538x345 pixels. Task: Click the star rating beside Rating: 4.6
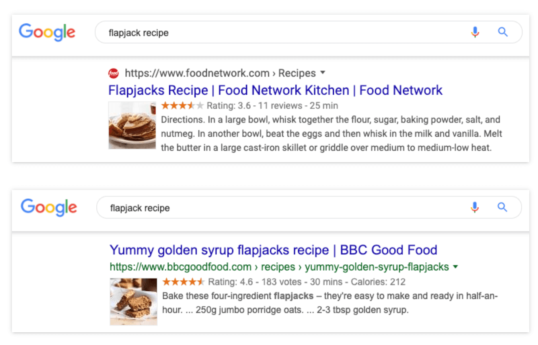(x=184, y=282)
